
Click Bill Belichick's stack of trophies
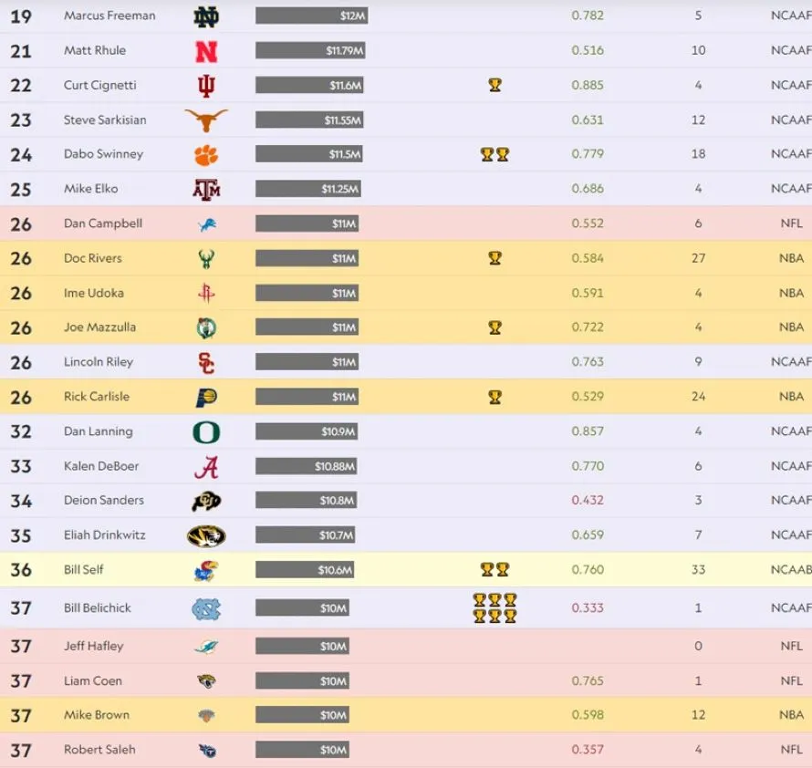point(494,608)
